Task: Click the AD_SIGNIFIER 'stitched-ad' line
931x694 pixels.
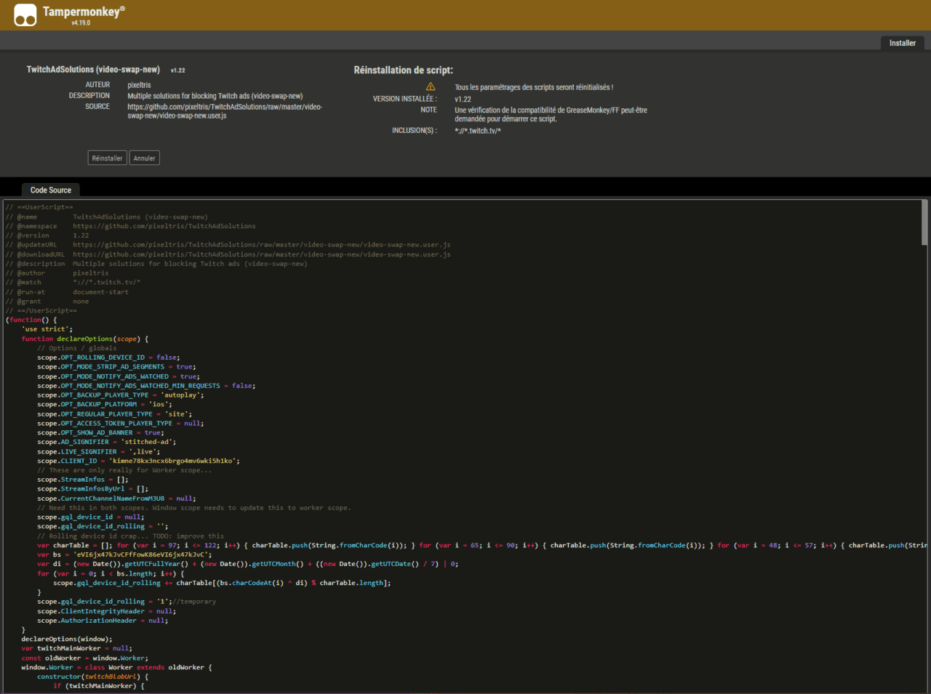Action: tap(107, 442)
